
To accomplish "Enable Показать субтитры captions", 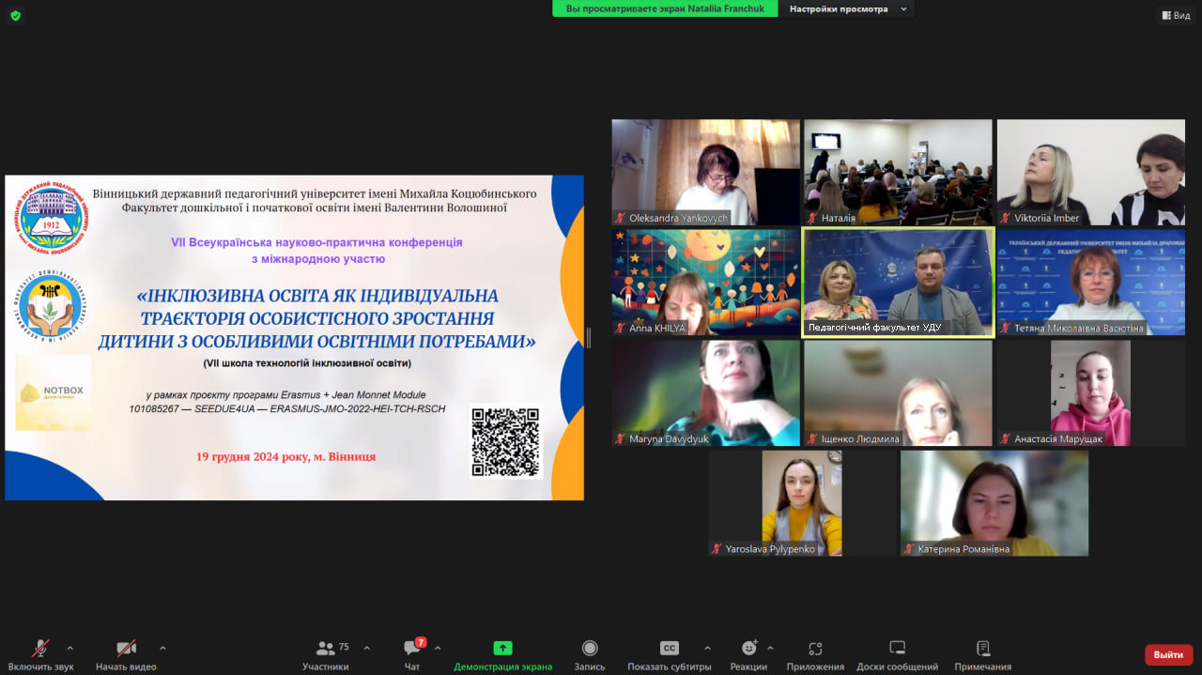I will 669,652.
